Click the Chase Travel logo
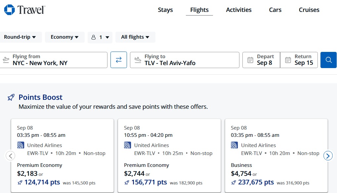 (x=24, y=10)
